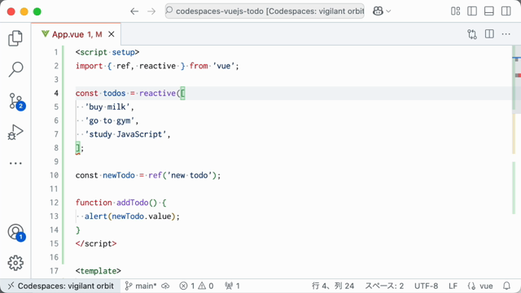Show additional views ellipsis in activity bar
Viewport: 521px width, 293px height.
15,163
